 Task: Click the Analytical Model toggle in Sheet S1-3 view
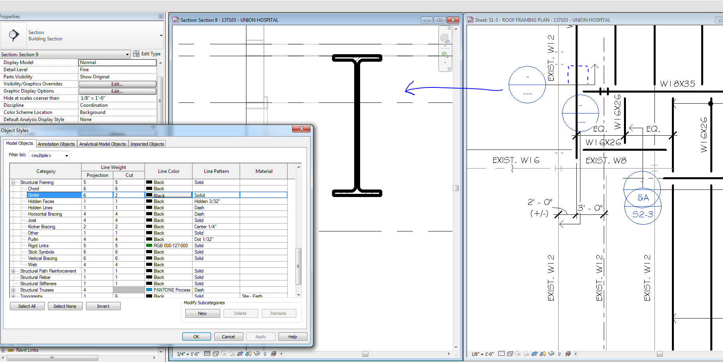coord(568,354)
